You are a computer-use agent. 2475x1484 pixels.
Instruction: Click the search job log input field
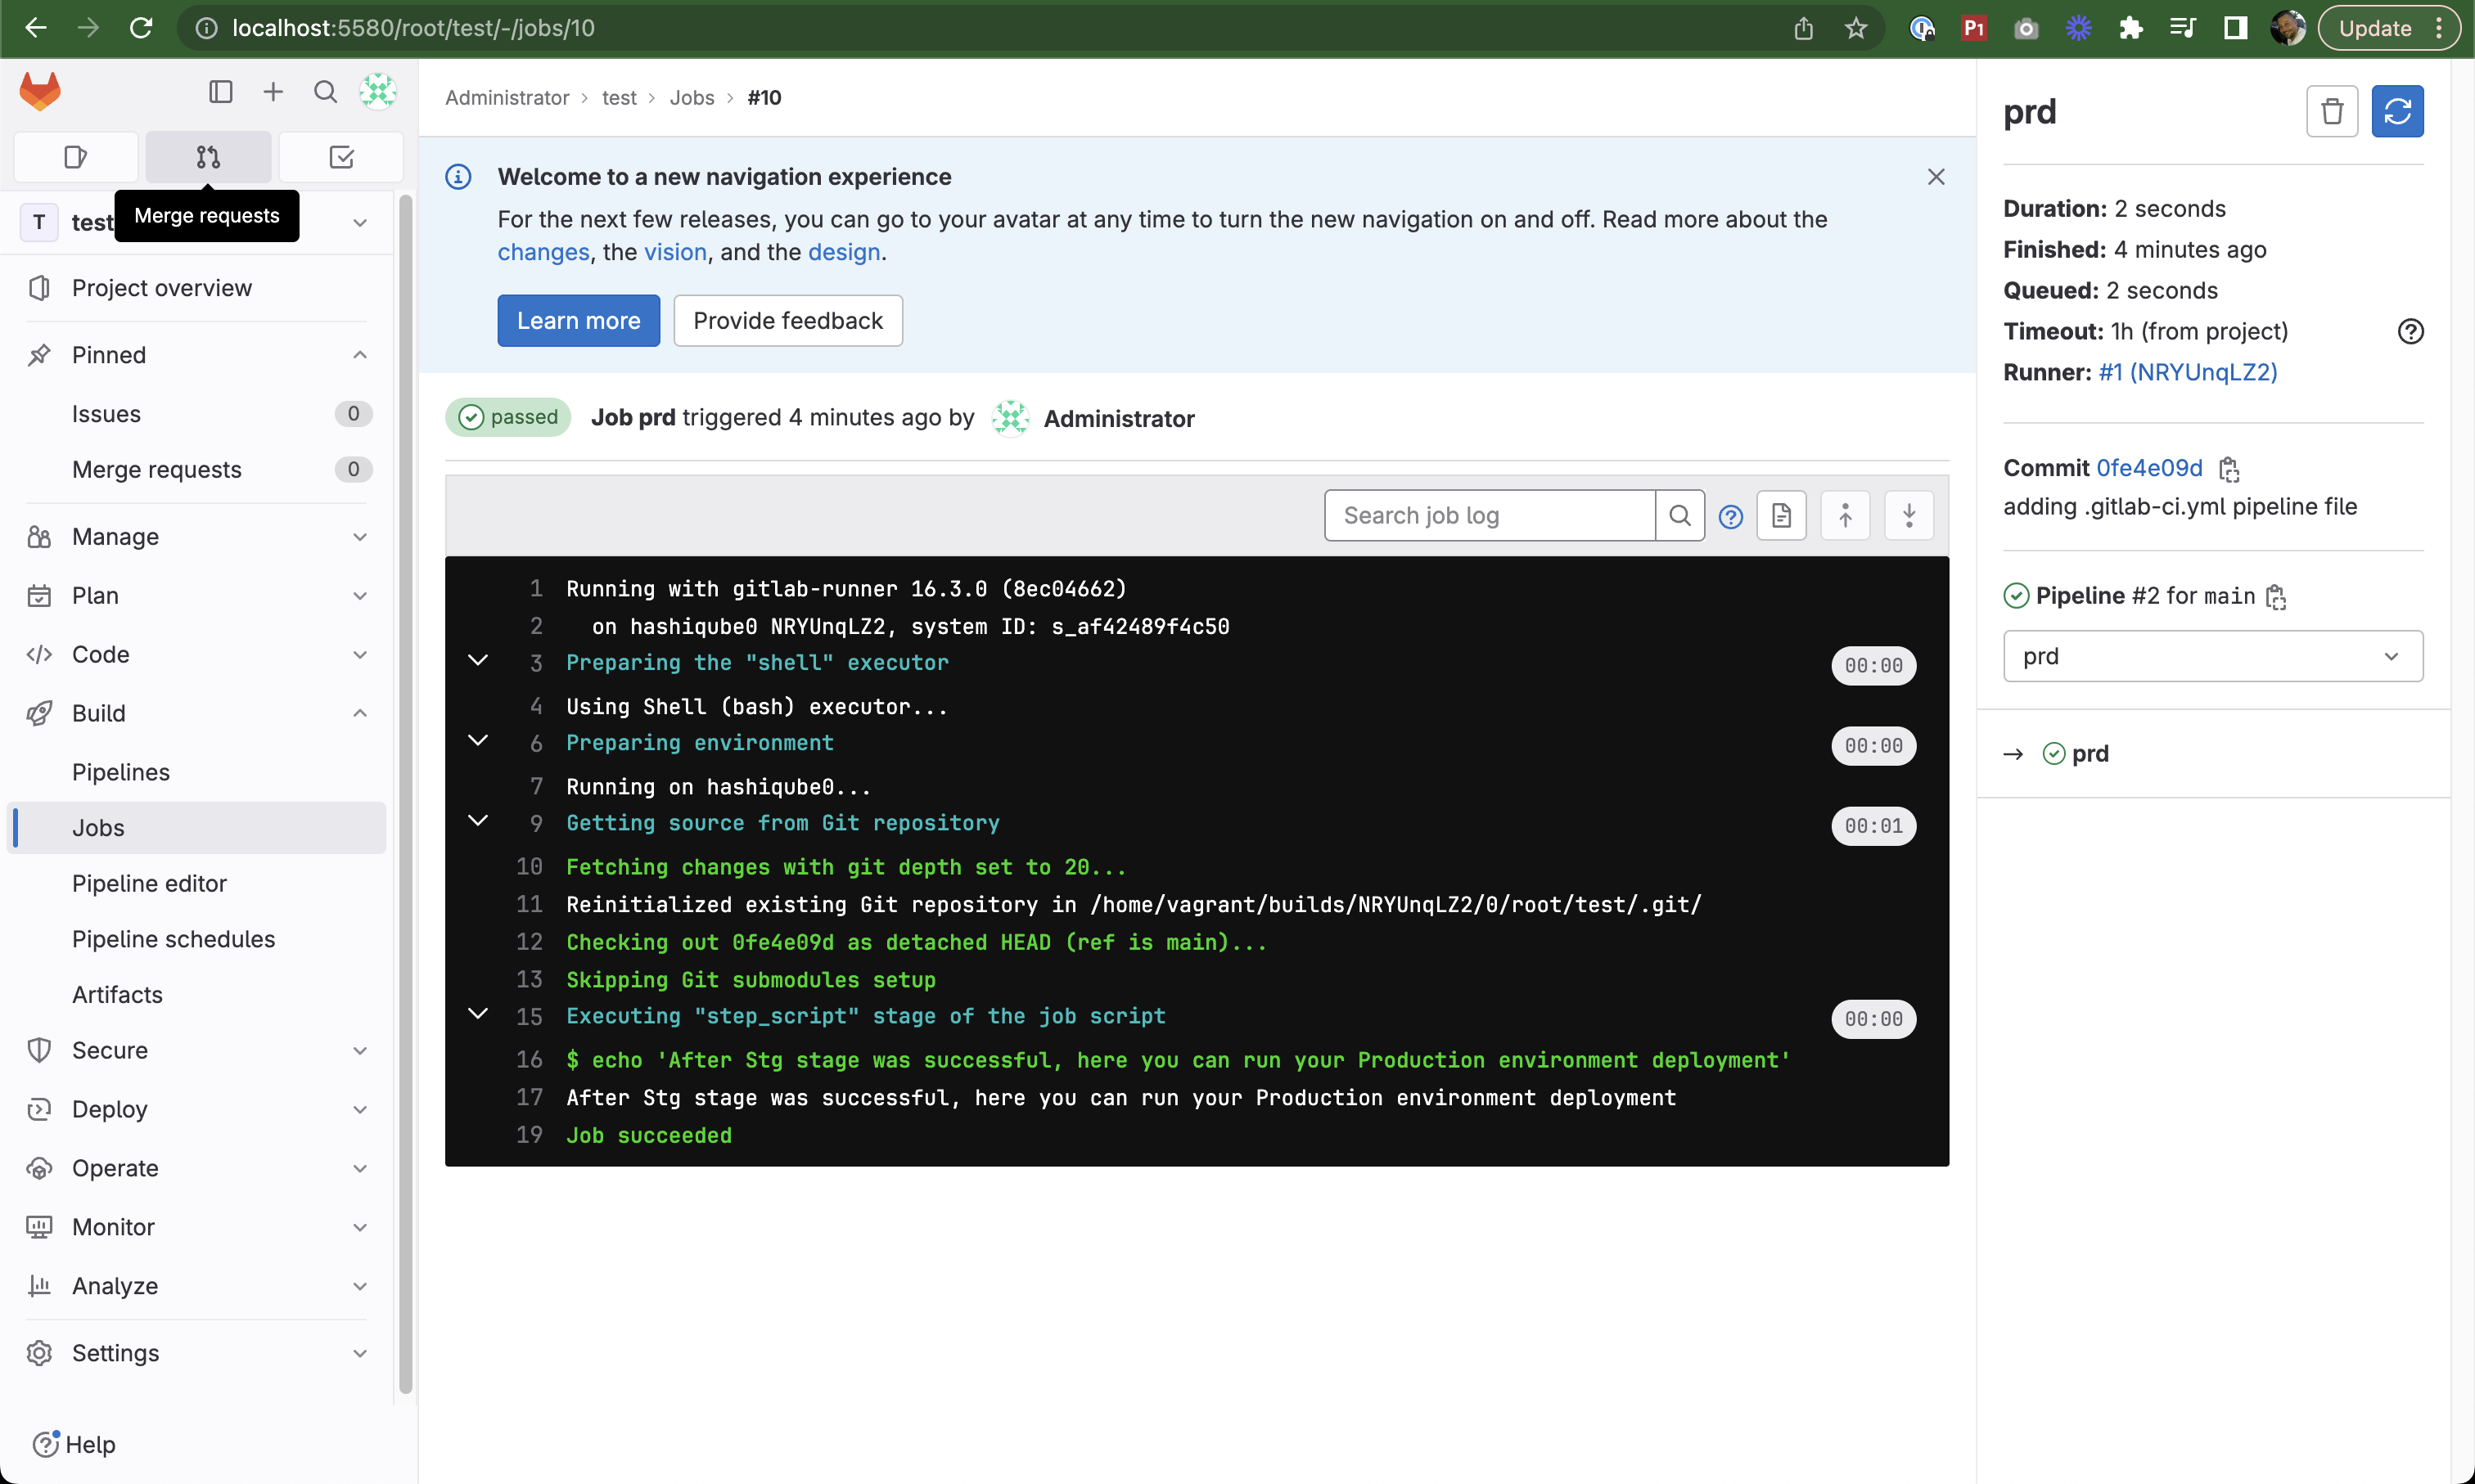point(1490,514)
